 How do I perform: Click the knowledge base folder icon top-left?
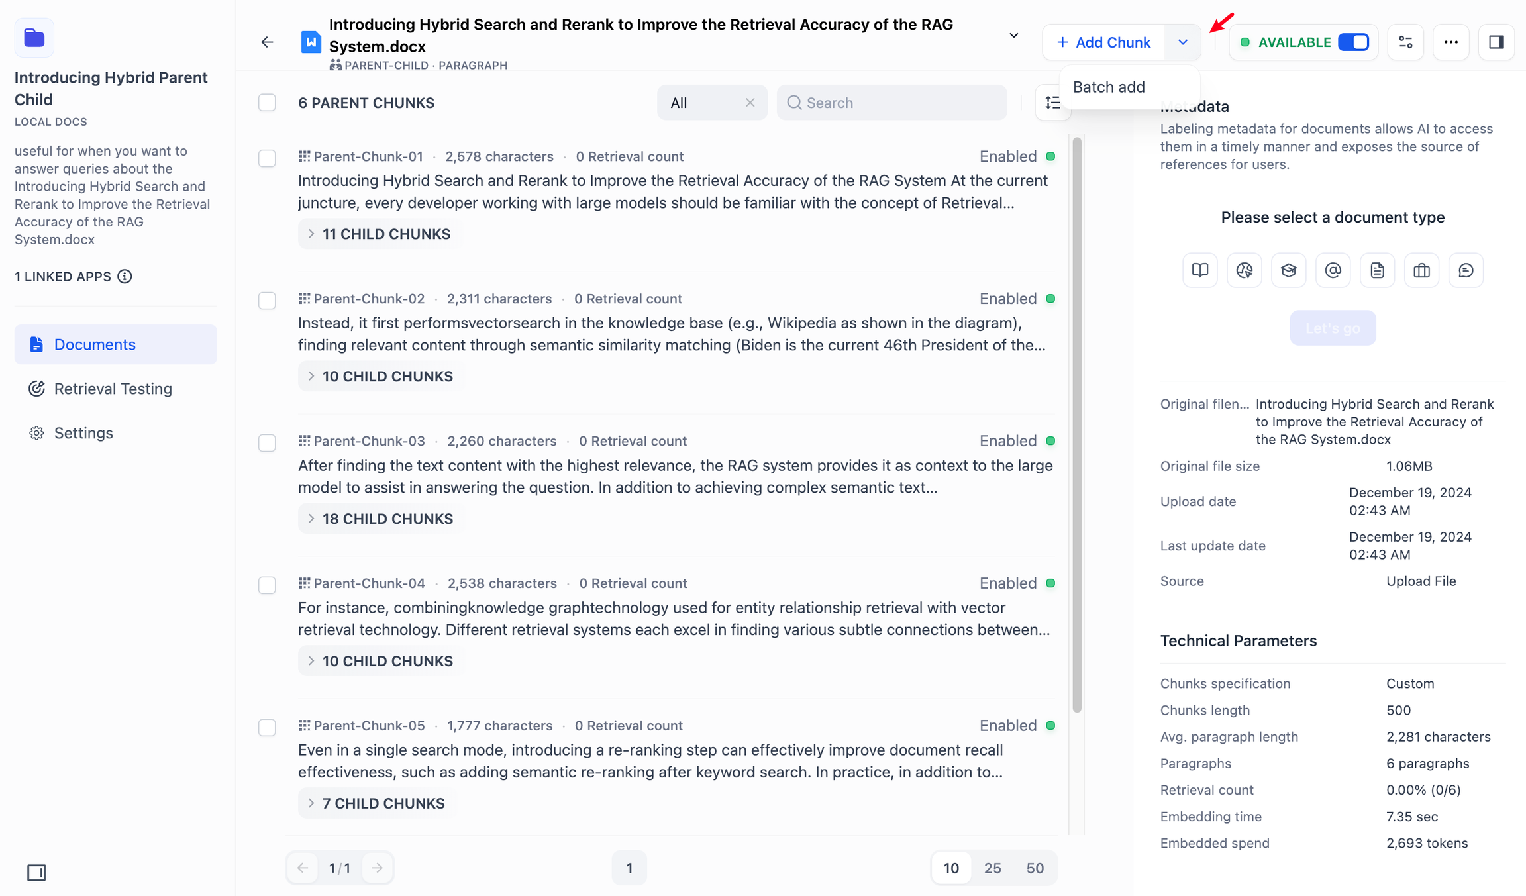tap(34, 37)
